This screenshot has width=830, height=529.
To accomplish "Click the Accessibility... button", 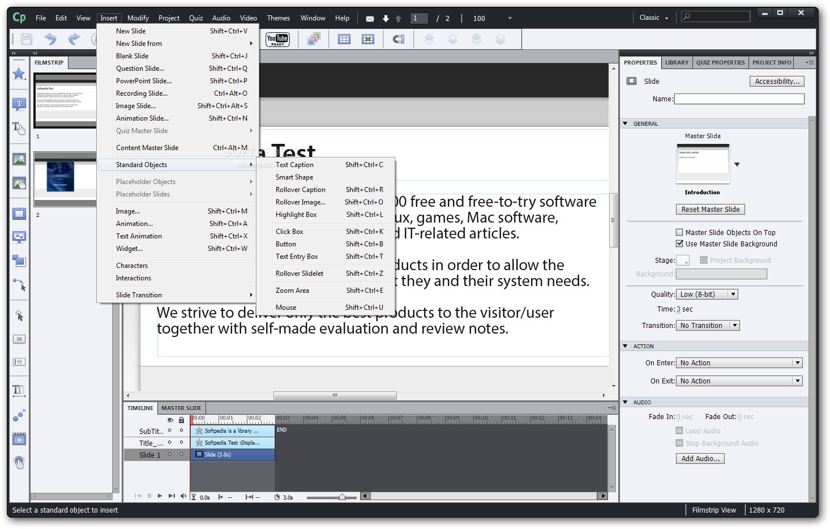I will [777, 82].
